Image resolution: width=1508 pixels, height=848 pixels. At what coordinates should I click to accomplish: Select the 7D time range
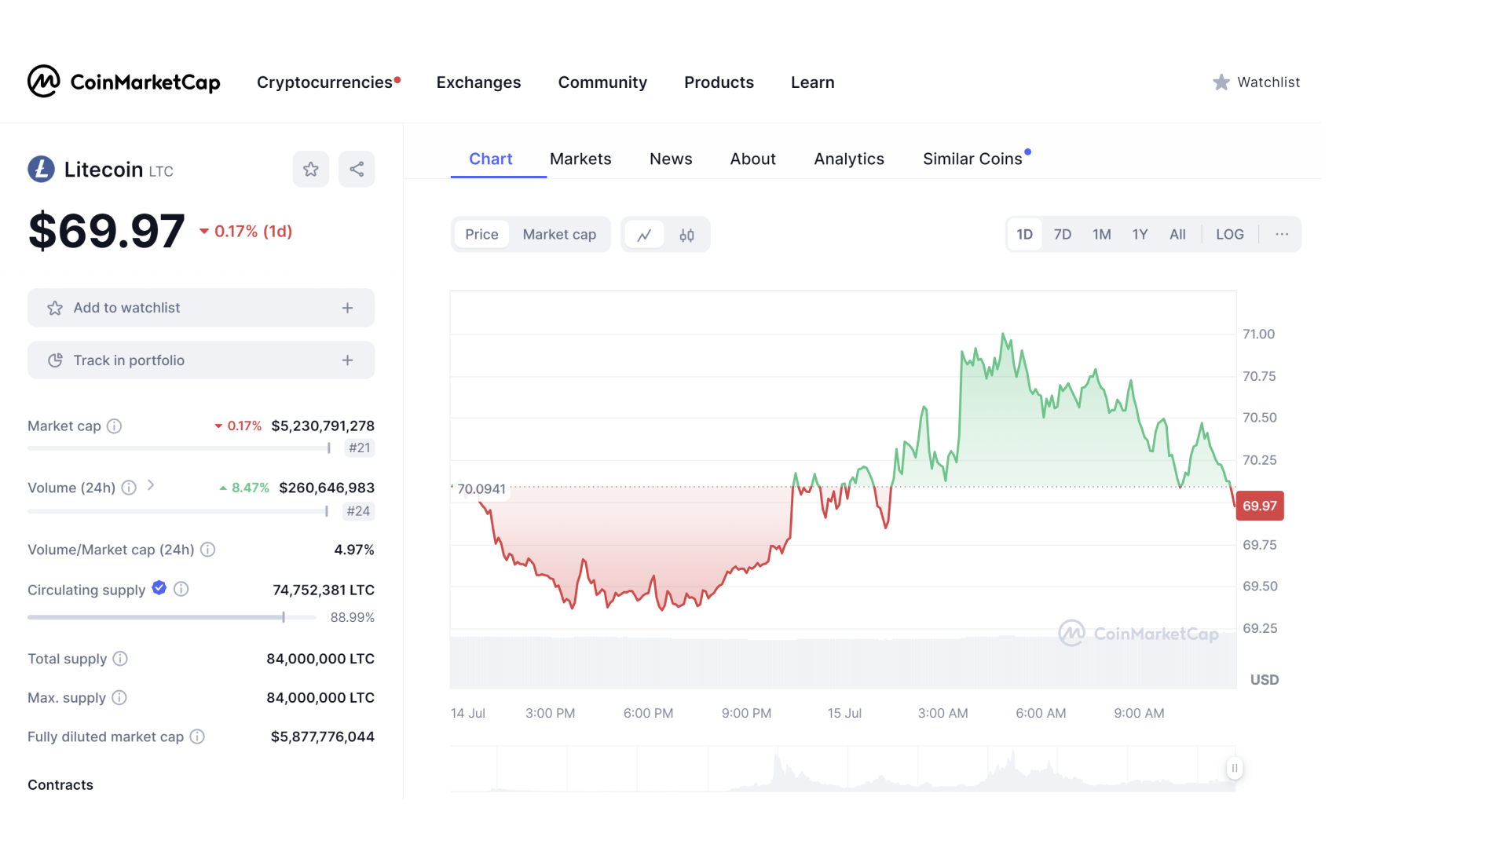click(1062, 234)
